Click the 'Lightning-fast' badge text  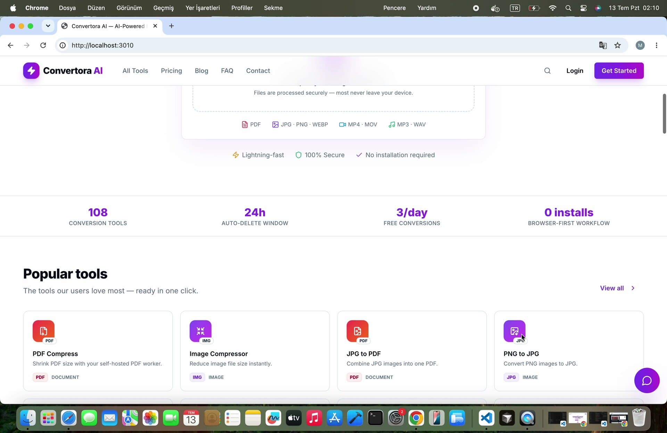263,155
